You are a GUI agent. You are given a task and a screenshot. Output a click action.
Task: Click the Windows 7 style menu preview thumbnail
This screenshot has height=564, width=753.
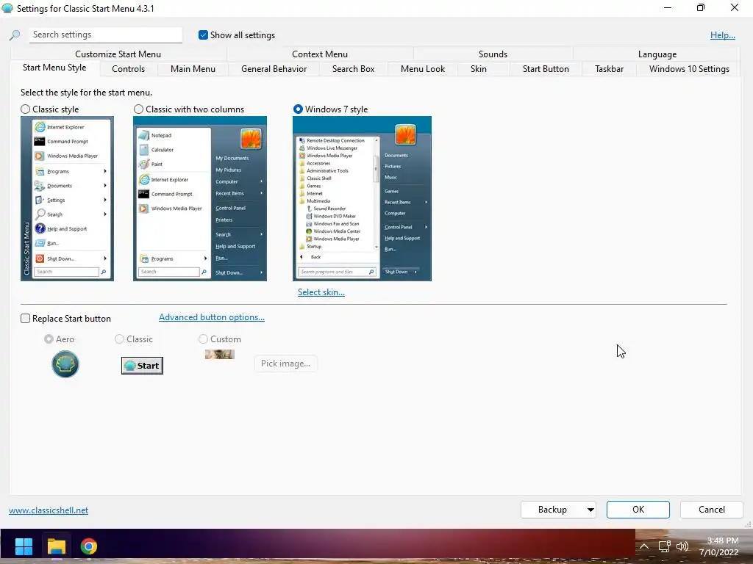click(362, 198)
